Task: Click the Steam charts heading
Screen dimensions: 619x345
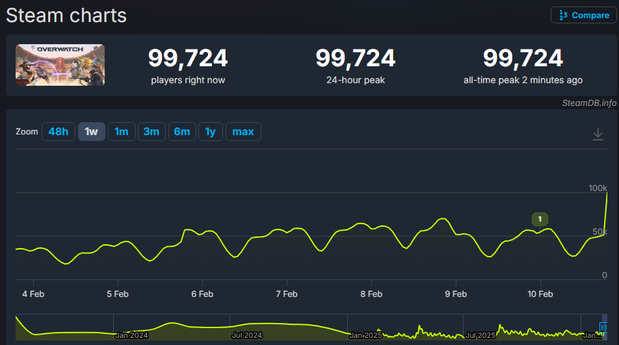Action: (66, 16)
